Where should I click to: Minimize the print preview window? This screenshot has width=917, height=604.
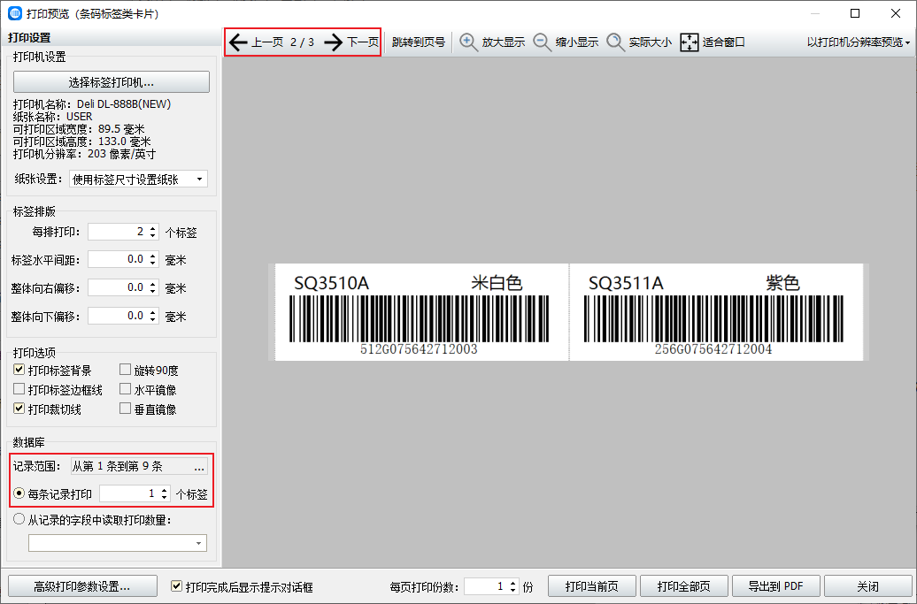point(814,13)
